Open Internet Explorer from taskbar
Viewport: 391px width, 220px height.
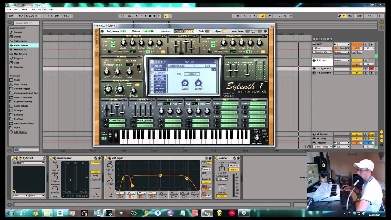23,213
